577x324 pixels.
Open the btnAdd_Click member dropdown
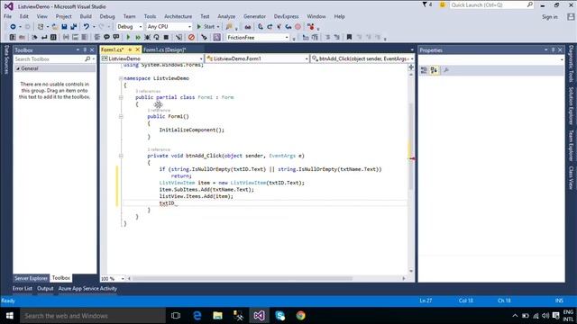click(362, 58)
